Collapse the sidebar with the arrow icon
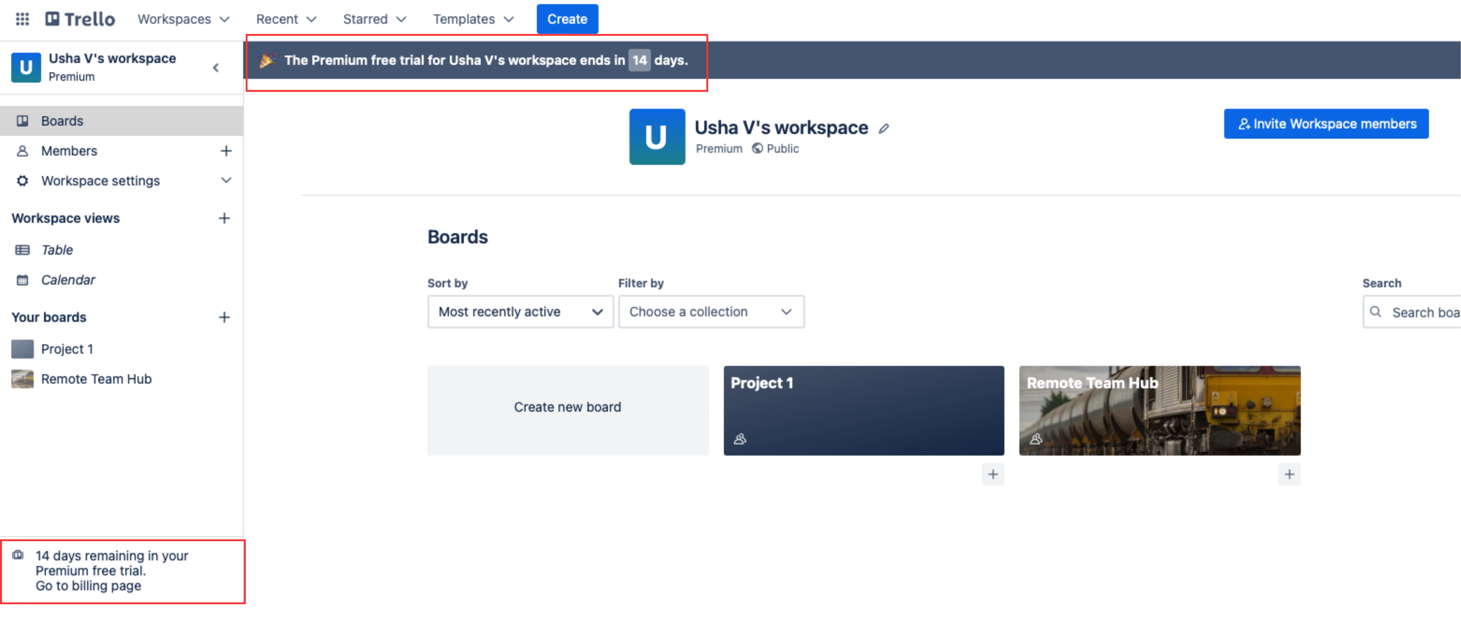Viewport: 1461px width, 617px height. (216, 67)
